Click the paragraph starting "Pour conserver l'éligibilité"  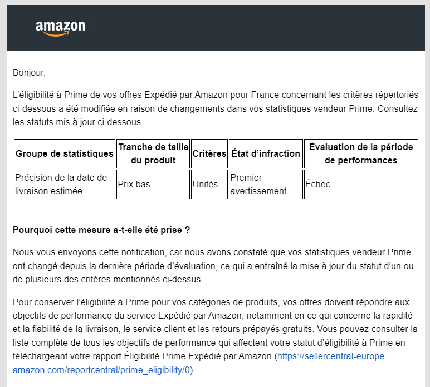click(215, 336)
